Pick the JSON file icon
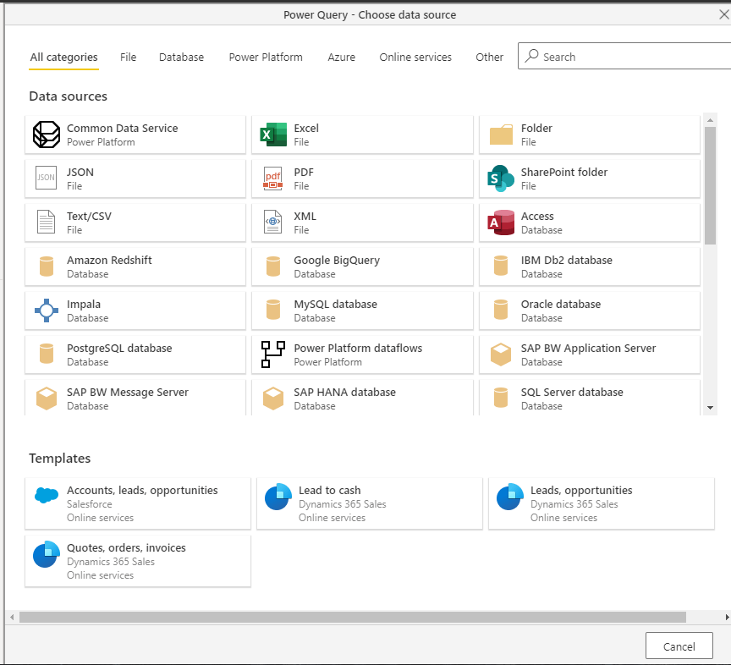 point(47,178)
